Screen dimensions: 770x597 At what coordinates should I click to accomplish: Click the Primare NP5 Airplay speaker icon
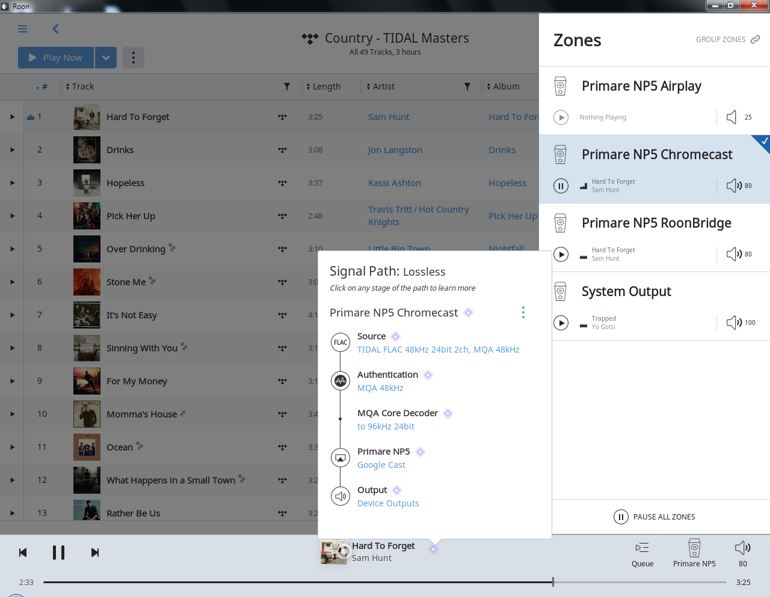tap(560, 86)
